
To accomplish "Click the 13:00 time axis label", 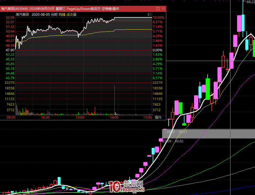I will [x=80, y=117].
